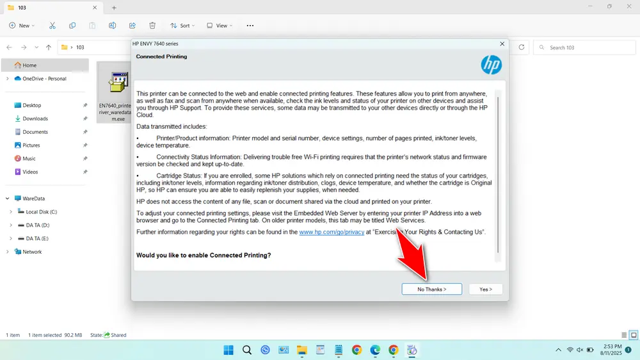640x360 pixels.
Task: Click the Paste icon in Explorer toolbar
Action: click(x=92, y=26)
